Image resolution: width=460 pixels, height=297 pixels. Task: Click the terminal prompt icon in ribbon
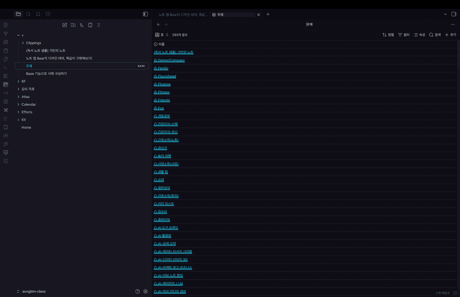point(5,67)
